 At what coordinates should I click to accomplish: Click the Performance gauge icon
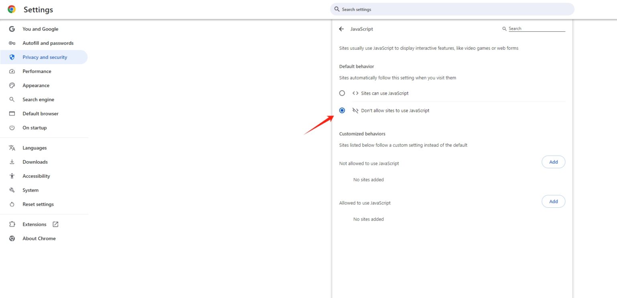pyautogui.click(x=12, y=71)
